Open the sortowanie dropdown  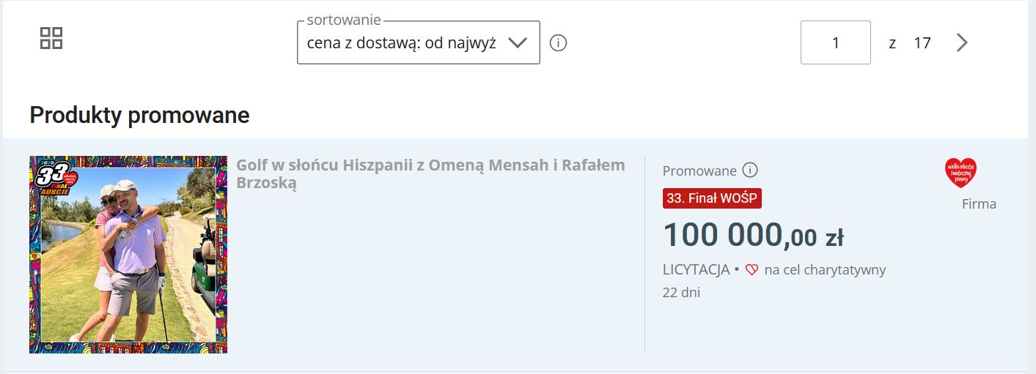[402, 43]
